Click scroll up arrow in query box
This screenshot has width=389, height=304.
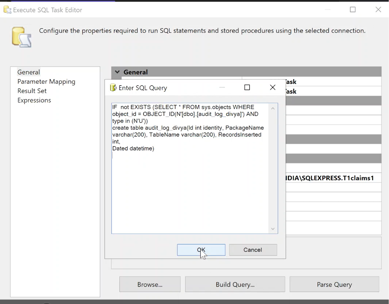pyautogui.click(x=273, y=108)
